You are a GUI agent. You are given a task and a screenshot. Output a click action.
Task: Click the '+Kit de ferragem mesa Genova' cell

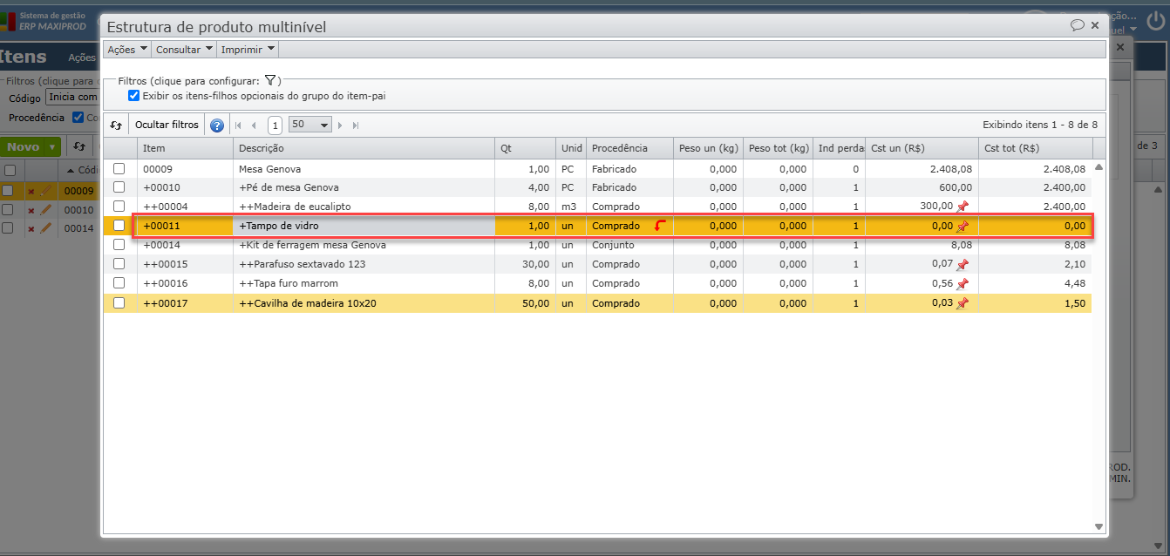click(364, 245)
